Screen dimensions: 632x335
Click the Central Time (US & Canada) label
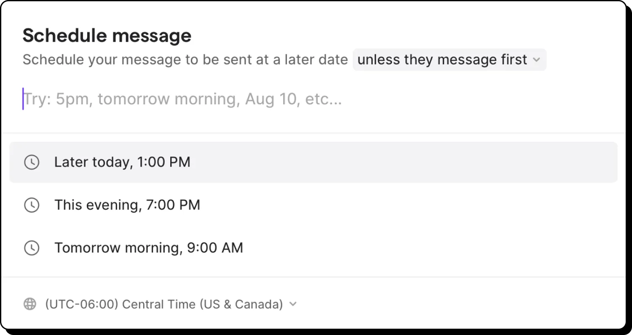[164, 303]
